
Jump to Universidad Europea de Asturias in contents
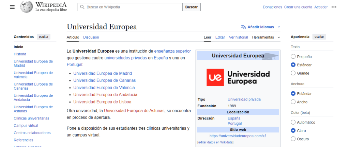(x=33, y=109)
